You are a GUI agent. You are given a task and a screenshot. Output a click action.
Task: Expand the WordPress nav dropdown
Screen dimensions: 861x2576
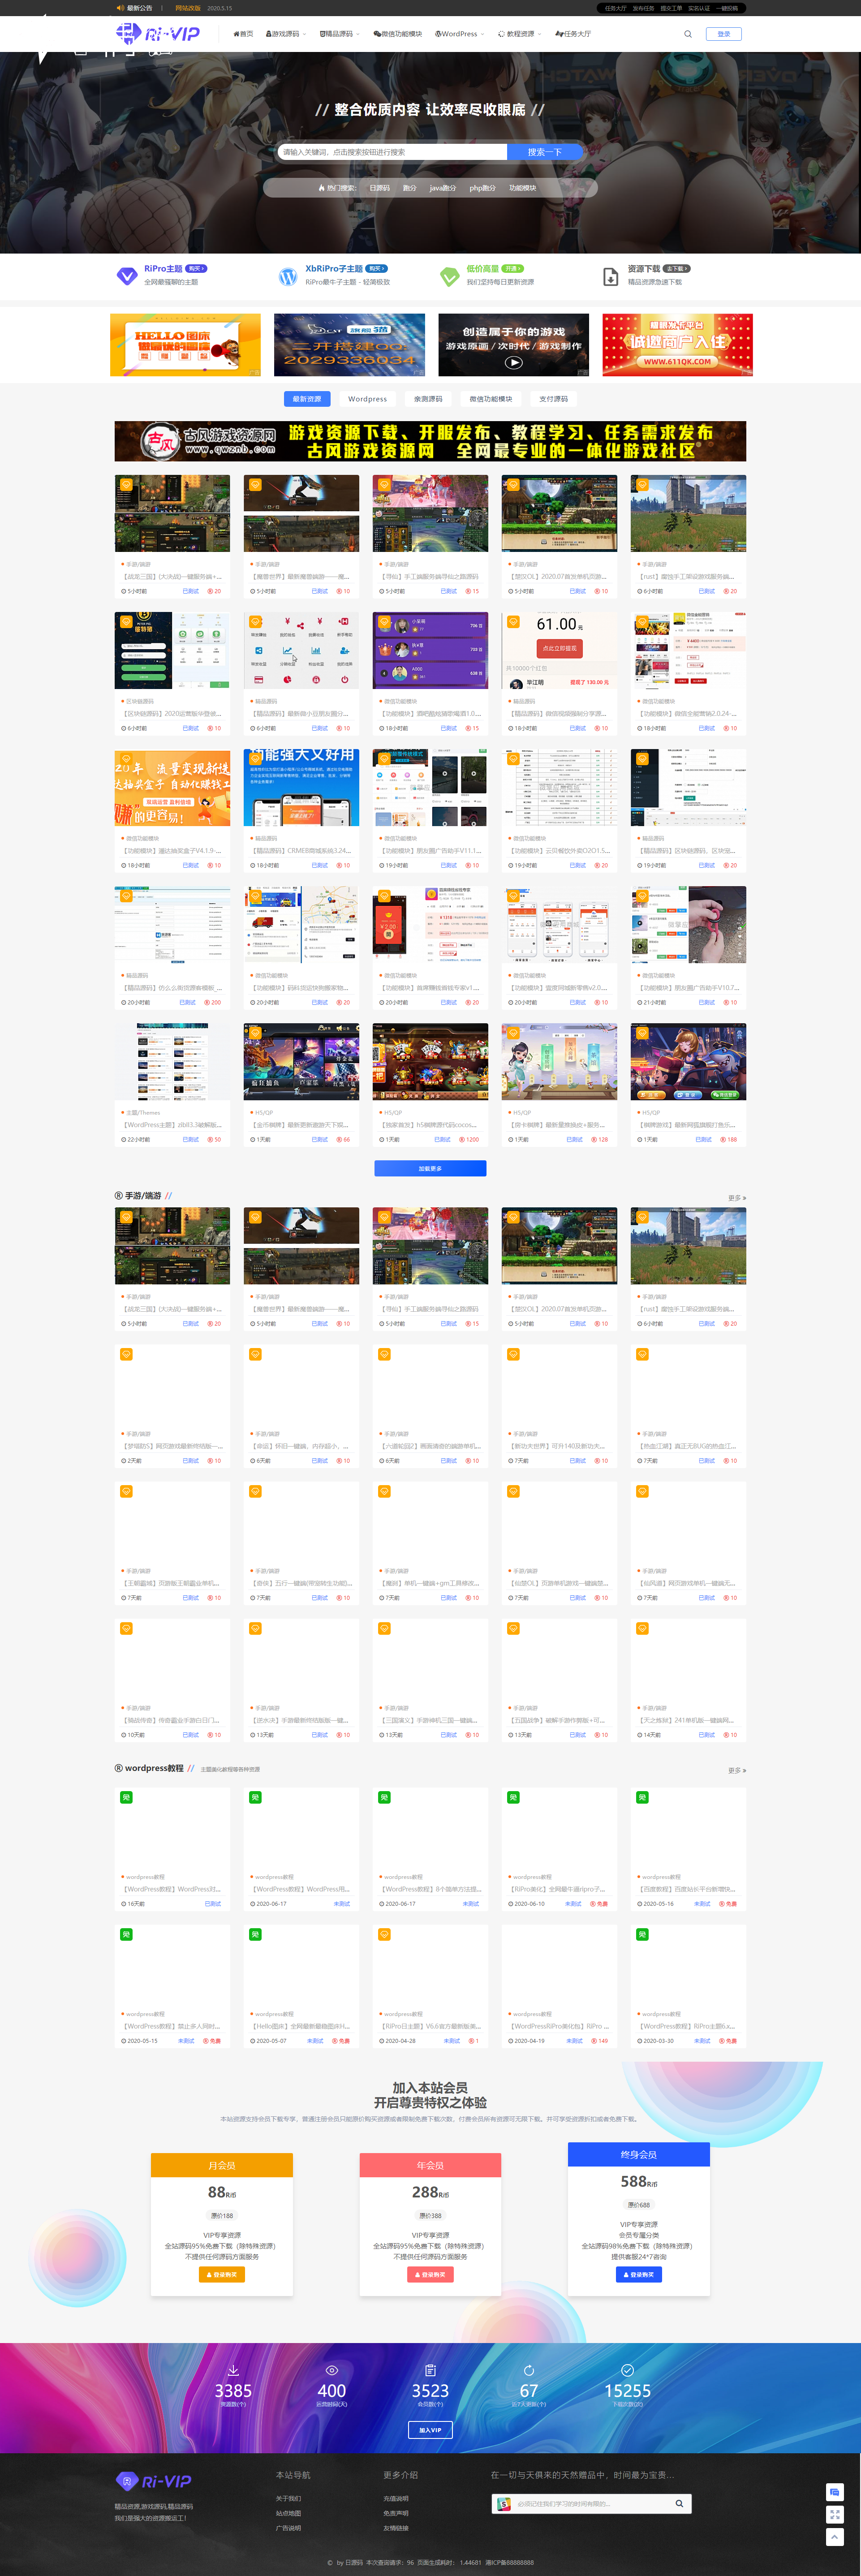coord(459,34)
